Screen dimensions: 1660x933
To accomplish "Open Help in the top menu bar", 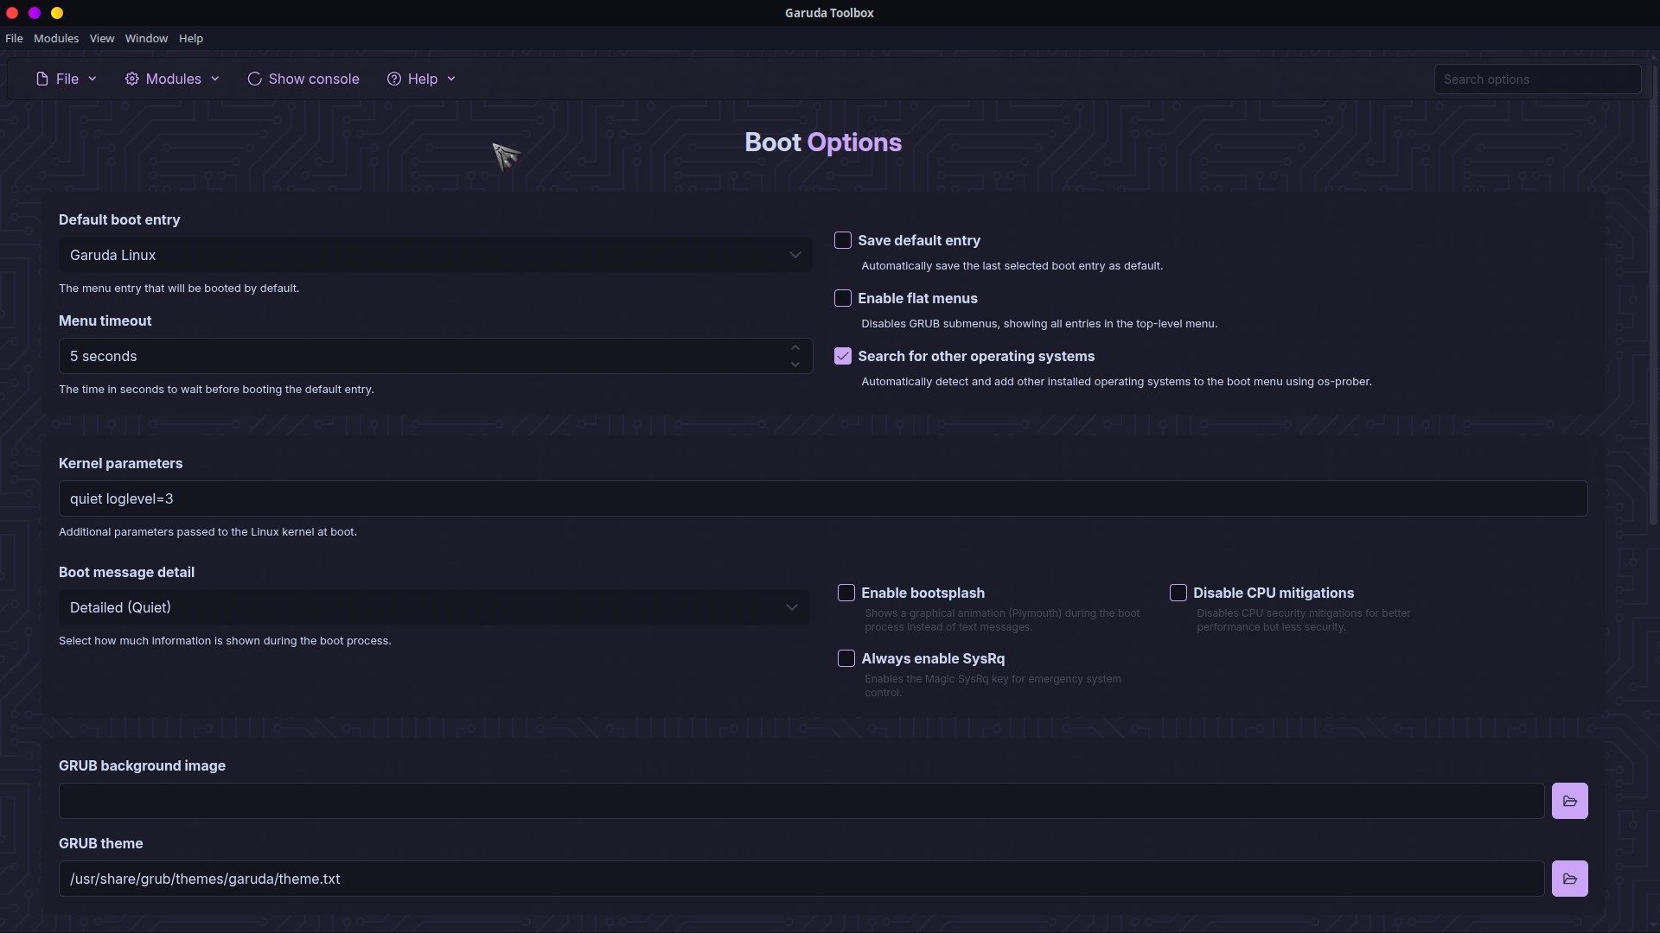I will pyautogui.click(x=191, y=38).
